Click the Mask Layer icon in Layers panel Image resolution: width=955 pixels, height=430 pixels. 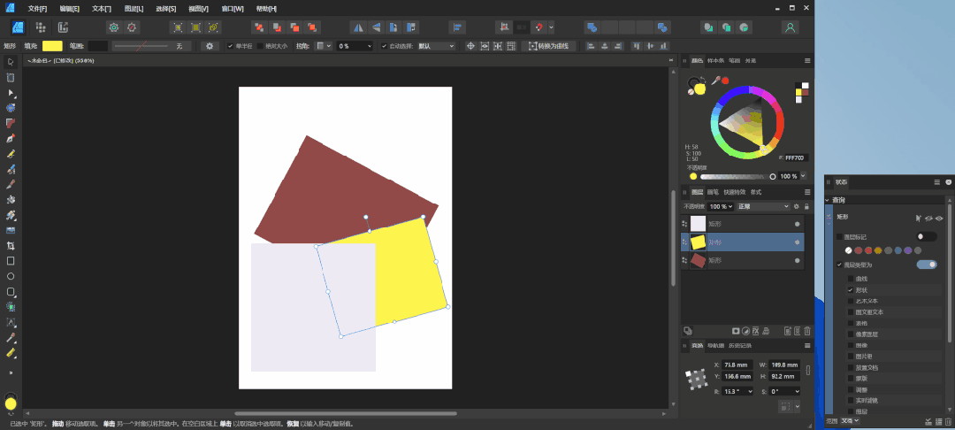click(x=736, y=331)
